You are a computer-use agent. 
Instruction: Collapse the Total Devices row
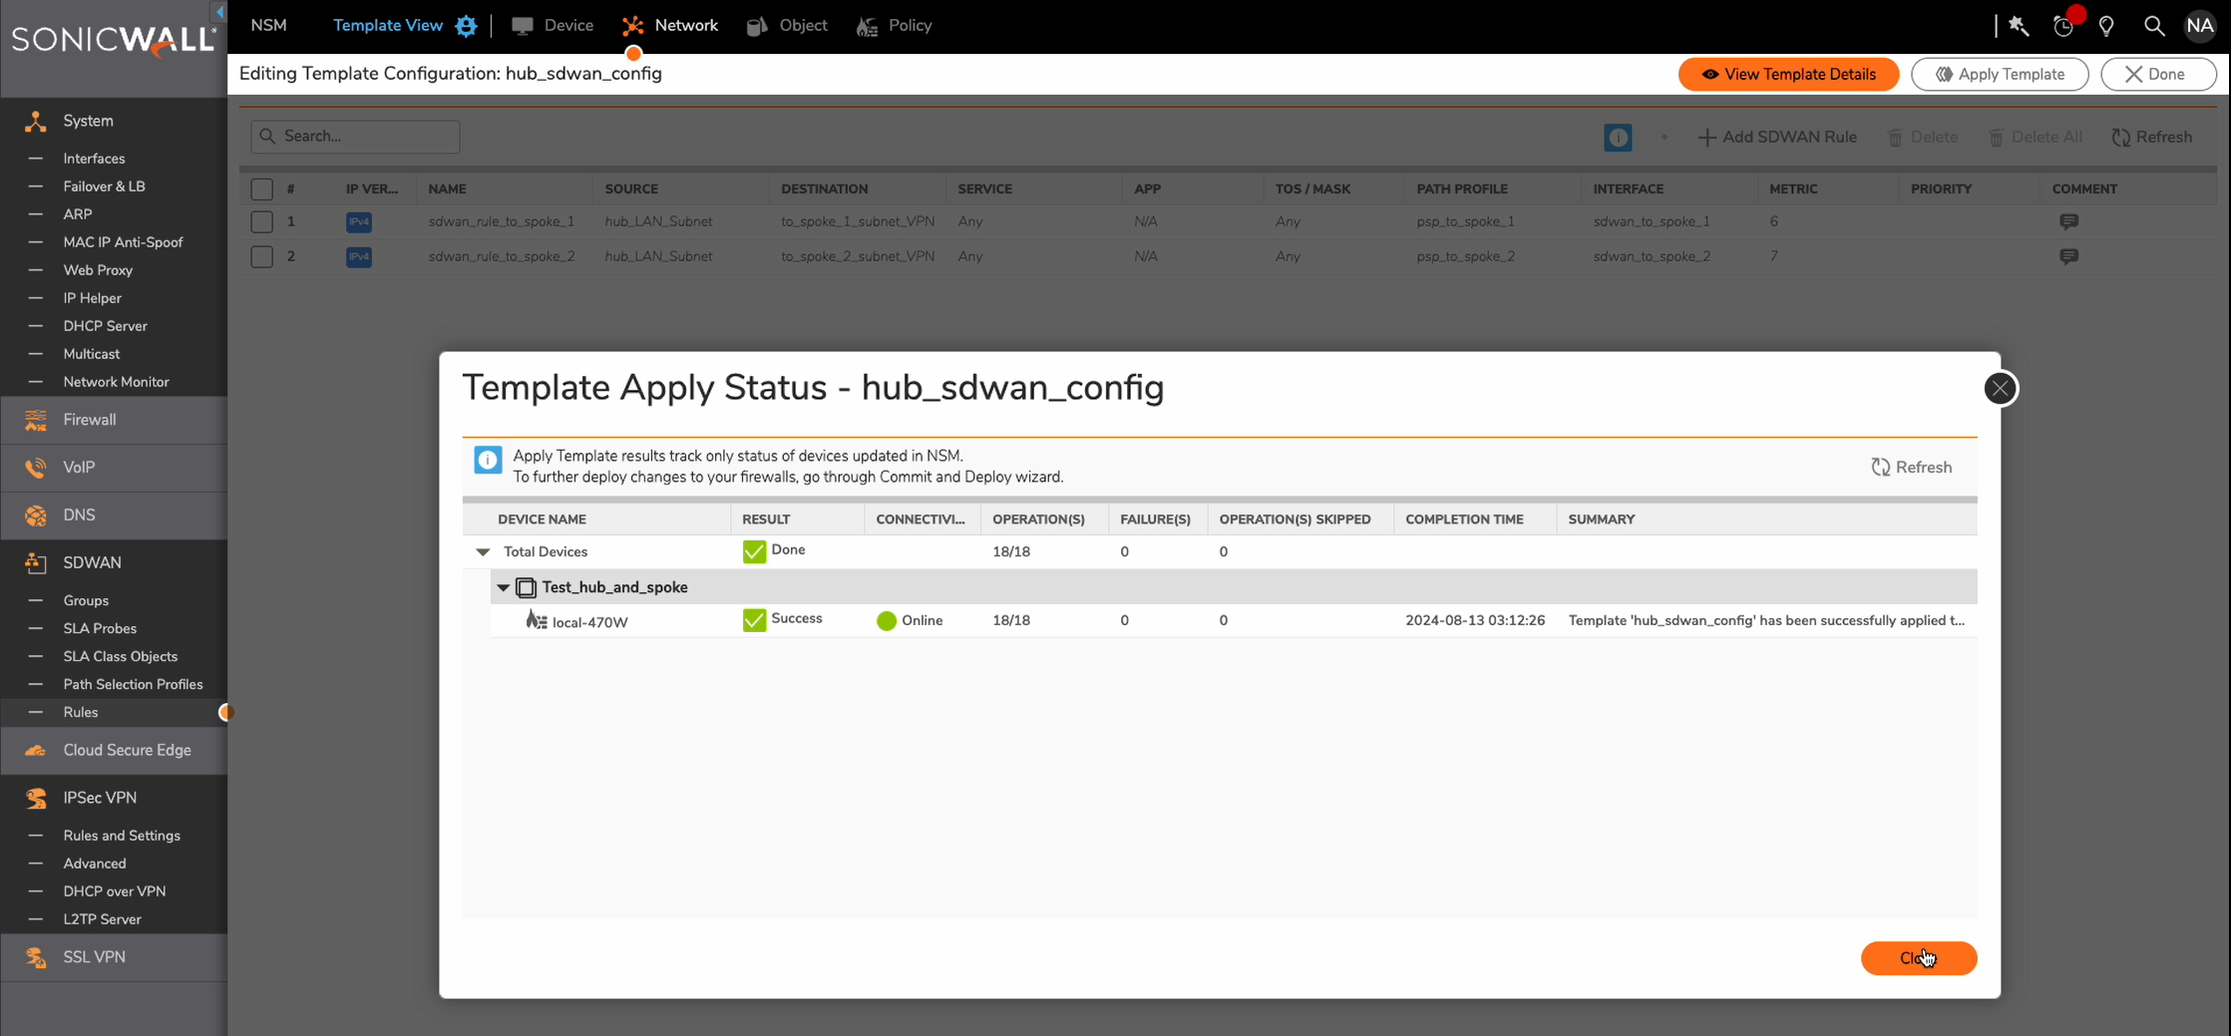coord(483,552)
